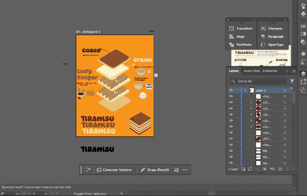Click the Layers icon in the dock
Screen dimensions: 307x196
coord(303,74)
